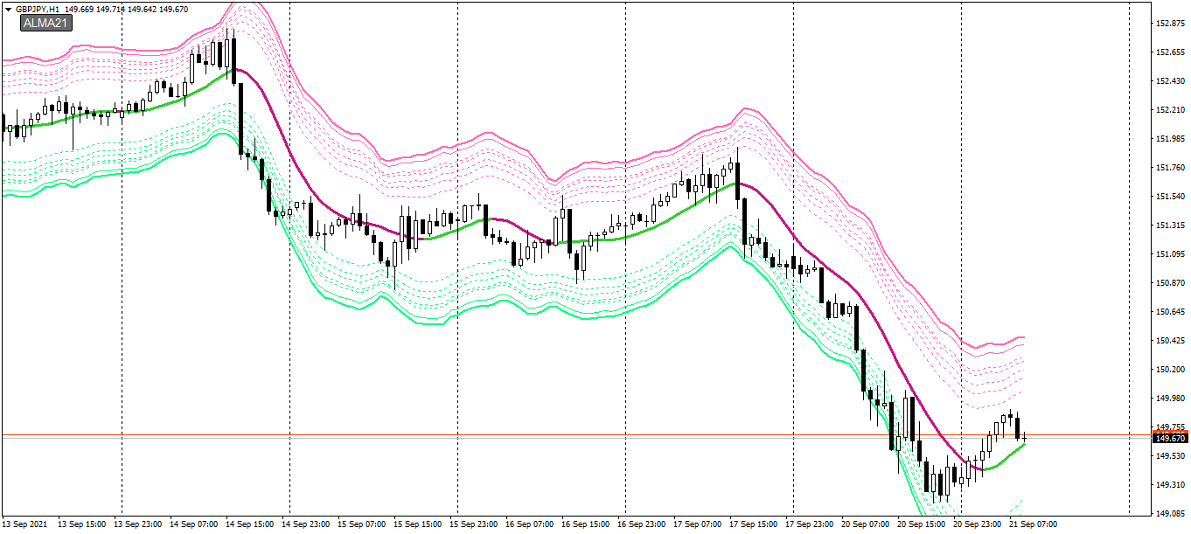Click the 20 Sep 23:00 time label
This screenshot has width=1191, height=534.
click(978, 524)
